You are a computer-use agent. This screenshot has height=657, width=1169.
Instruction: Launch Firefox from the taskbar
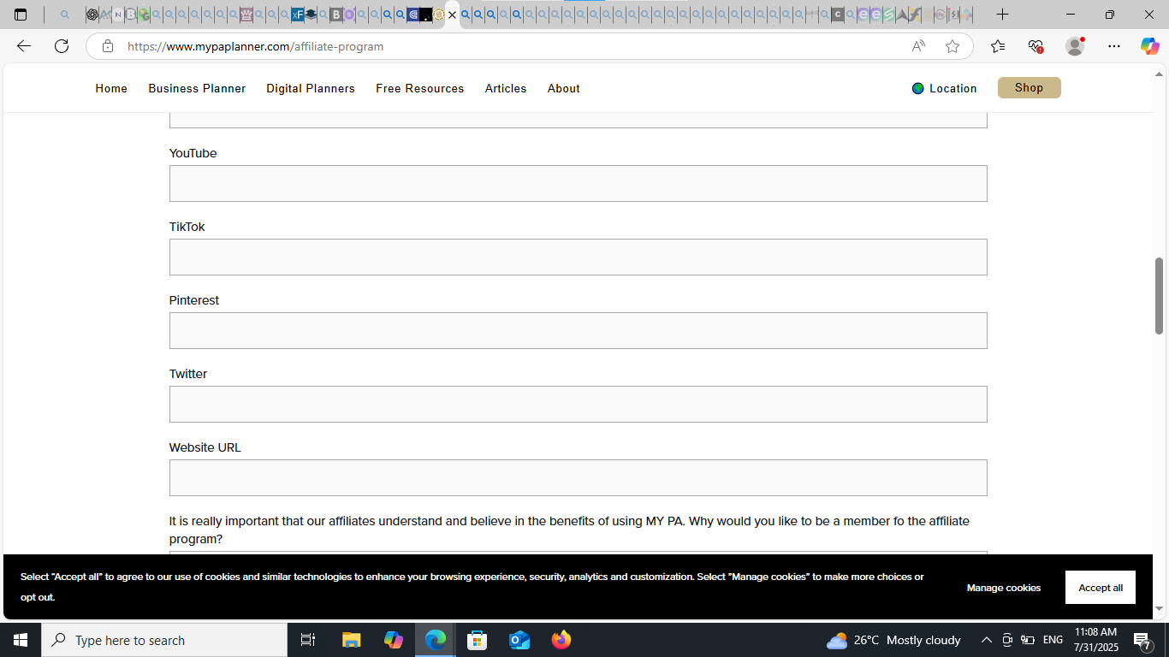pyautogui.click(x=561, y=640)
